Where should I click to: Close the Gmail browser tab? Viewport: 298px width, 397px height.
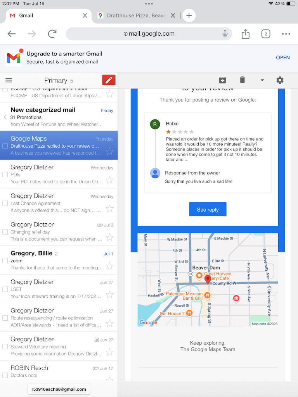point(85,16)
